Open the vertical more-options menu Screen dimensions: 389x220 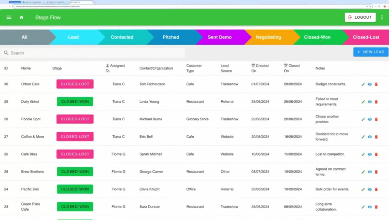(x=382, y=18)
